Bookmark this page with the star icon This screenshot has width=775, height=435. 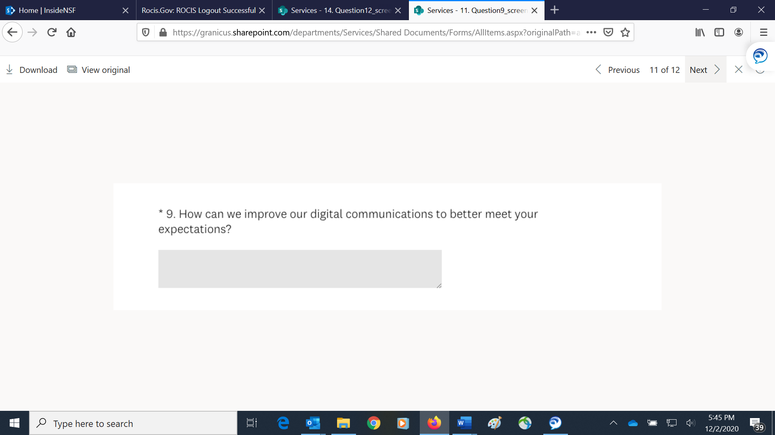tap(625, 32)
